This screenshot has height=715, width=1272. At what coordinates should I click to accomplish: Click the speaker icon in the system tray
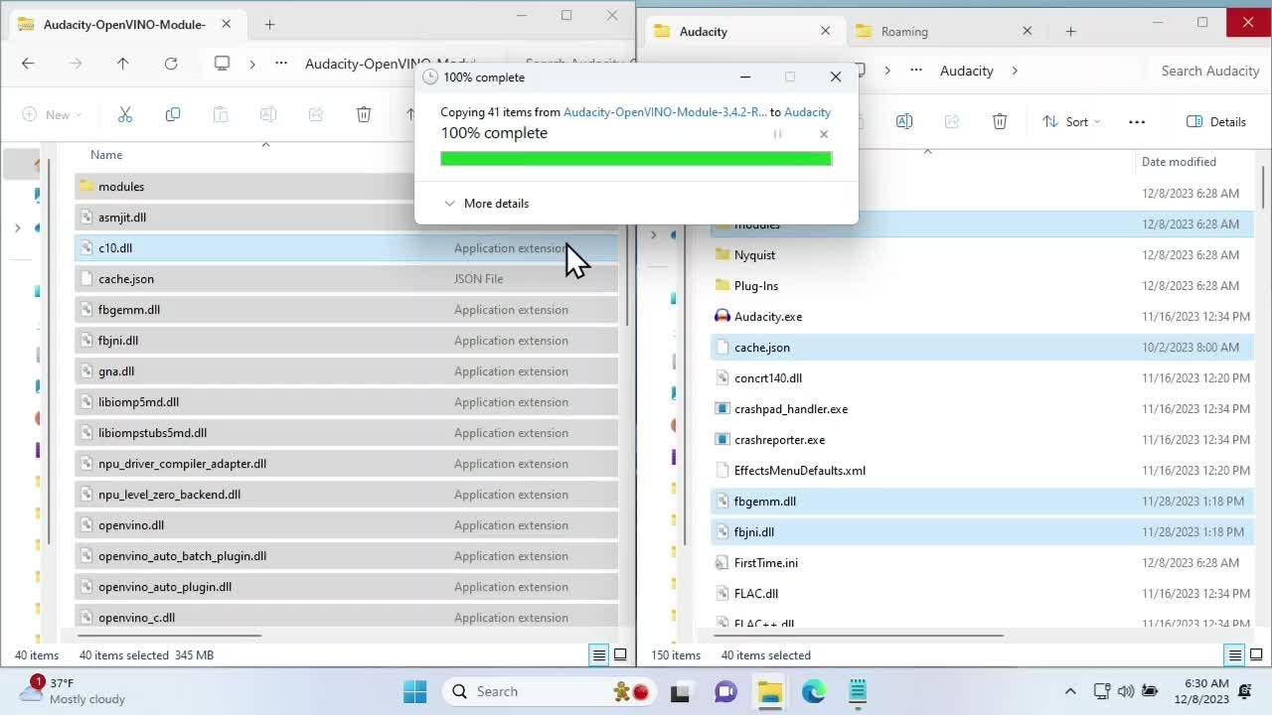pos(1127,691)
